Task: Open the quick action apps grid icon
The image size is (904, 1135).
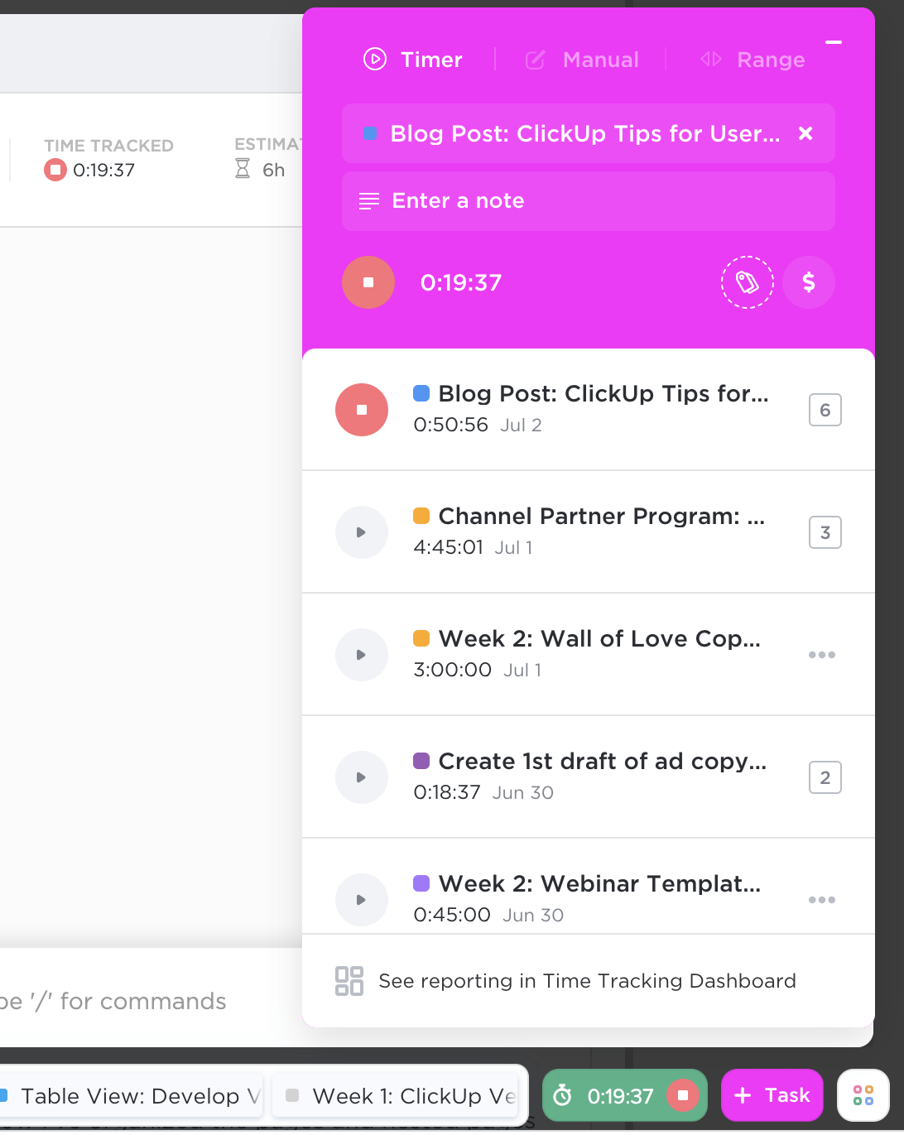Action: (x=863, y=1095)
